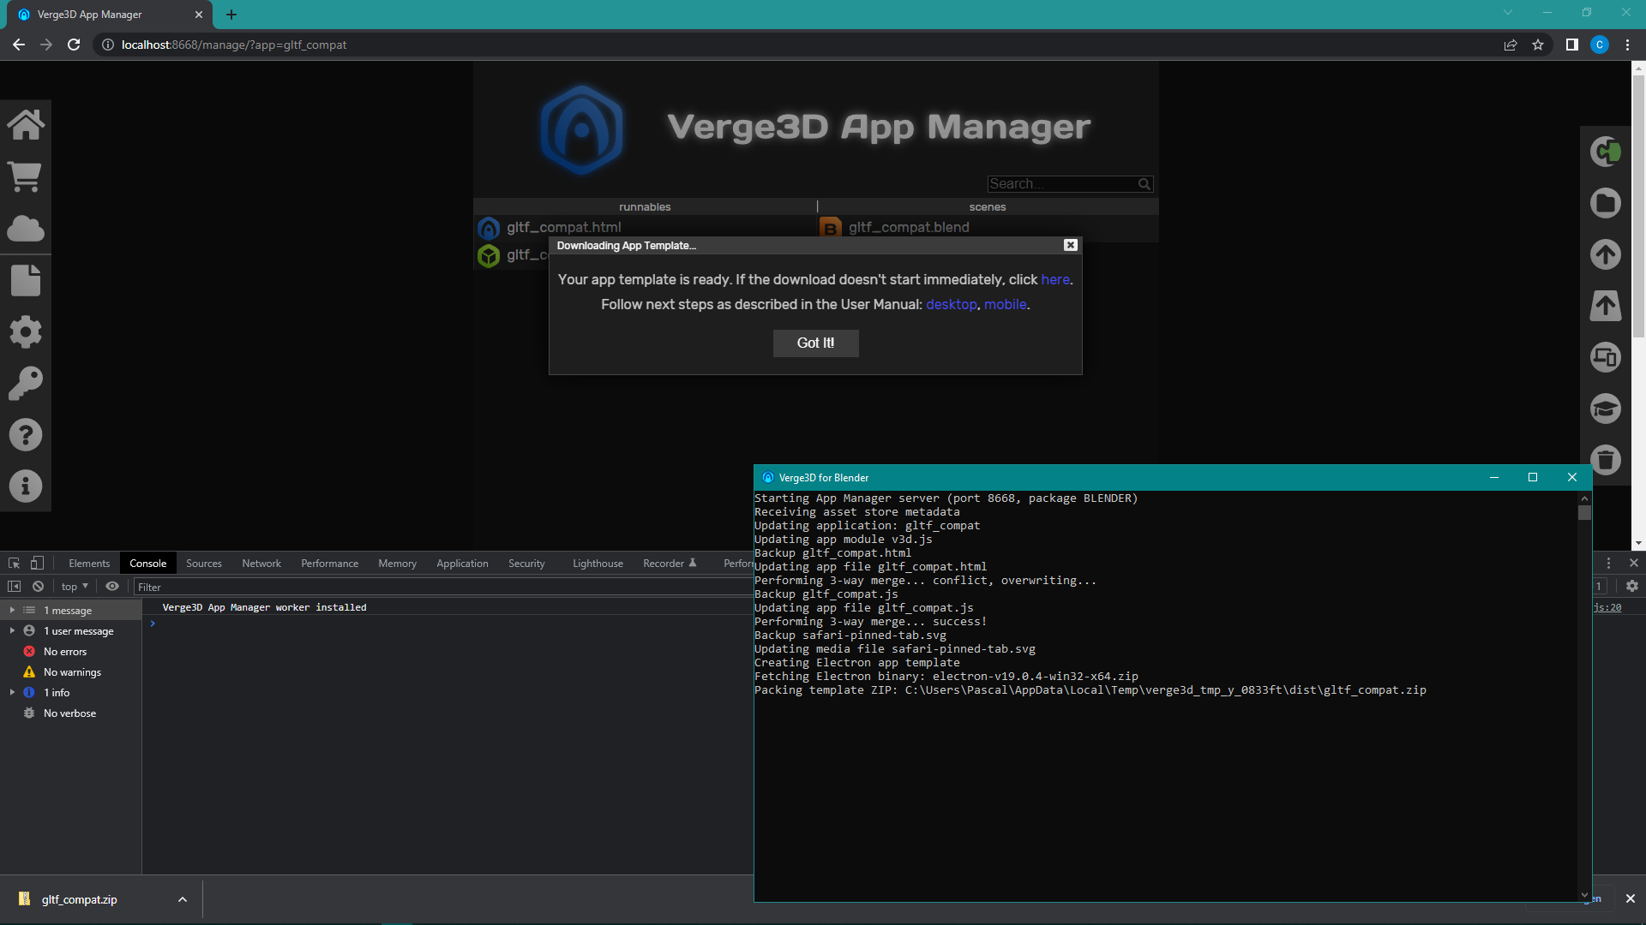Open App Manager settings gear icon
Image resolution: width=1646 pixels, height=925 pixels.
click(x=26, y=331)
